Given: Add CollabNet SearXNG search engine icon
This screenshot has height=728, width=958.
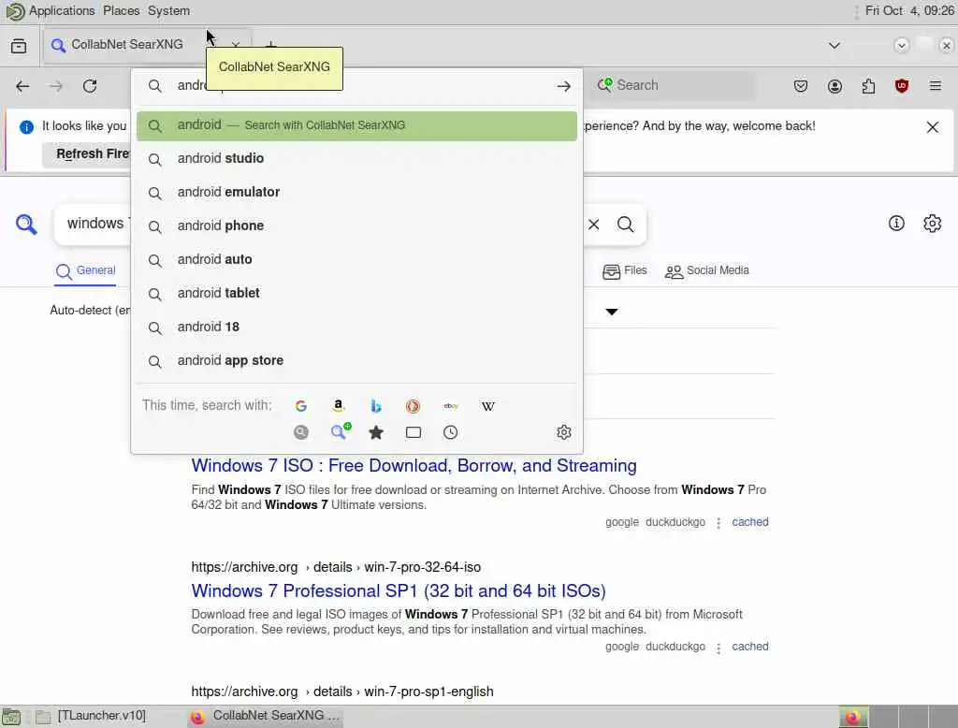Looking at the screenshot, I should point(341,431).
